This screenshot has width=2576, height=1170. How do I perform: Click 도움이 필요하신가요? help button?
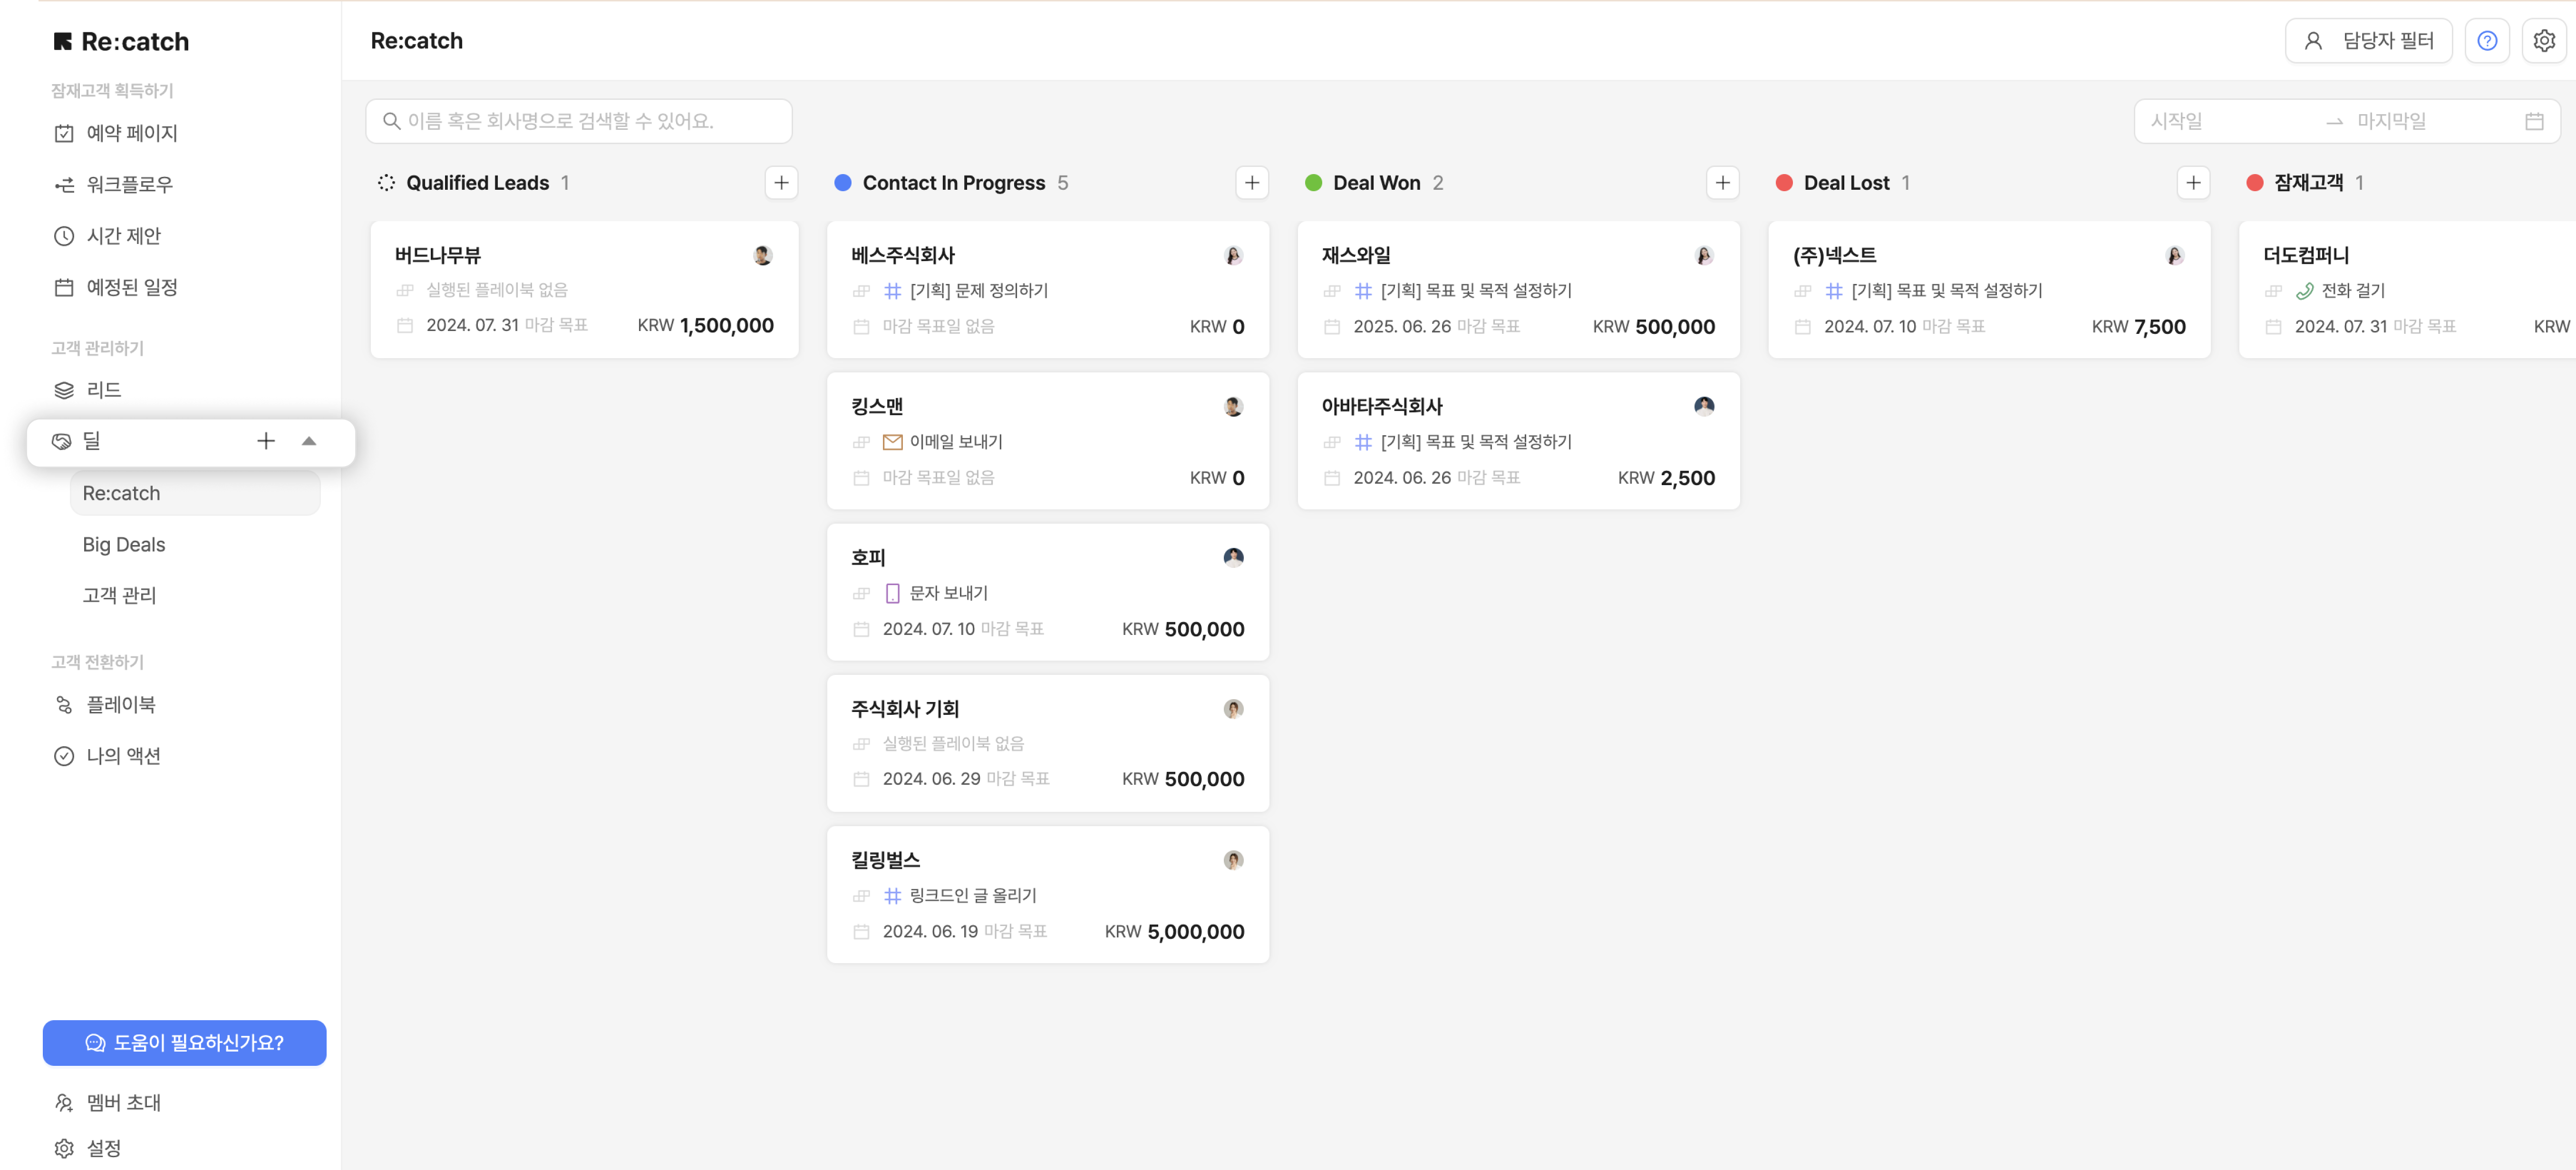click(x=184, y=1043)
